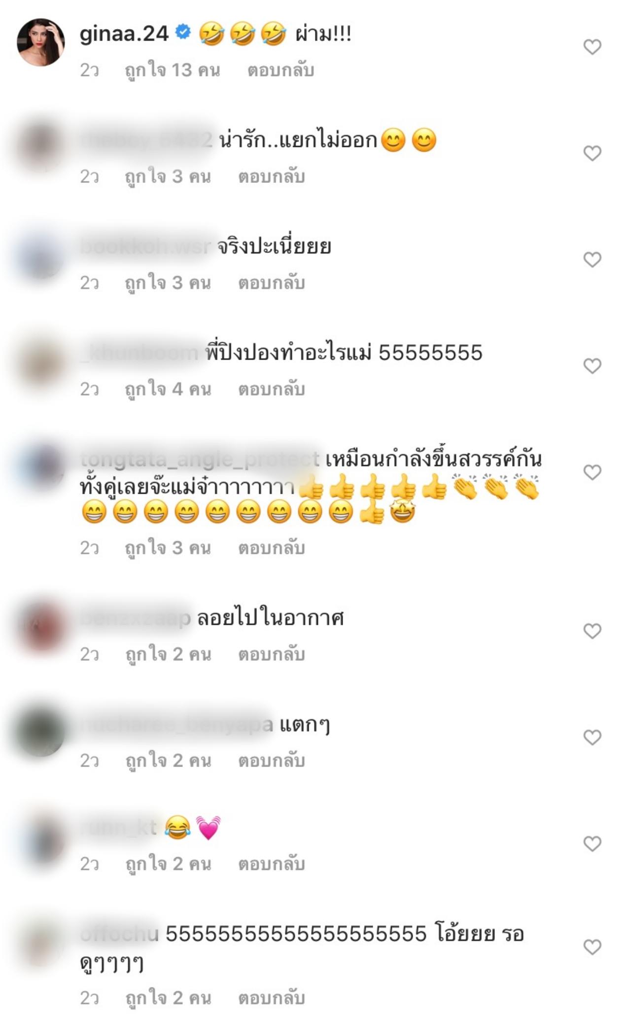
Task: View the 13 likes on ginaa.24 comment
Action: pyautogui.click(x=172, y=71)
